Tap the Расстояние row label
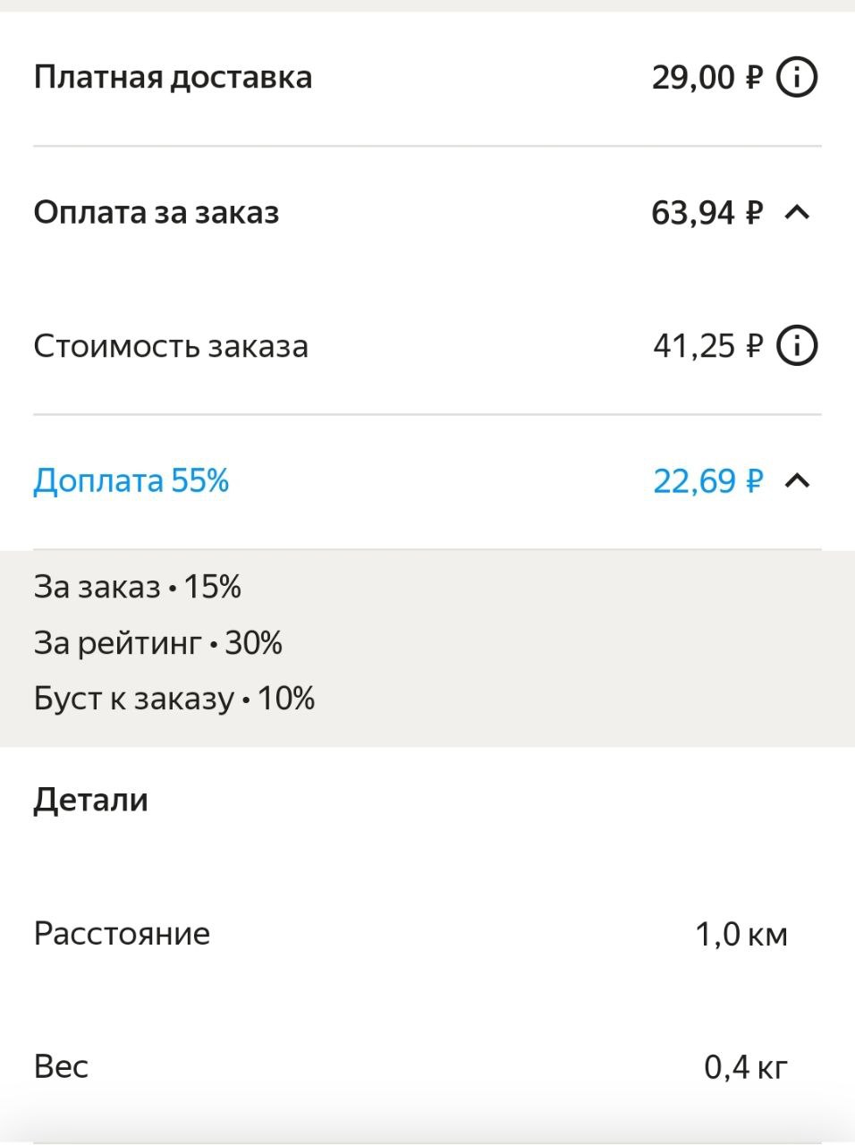Viewport: 855px width, 1145px height. [122, 933]
